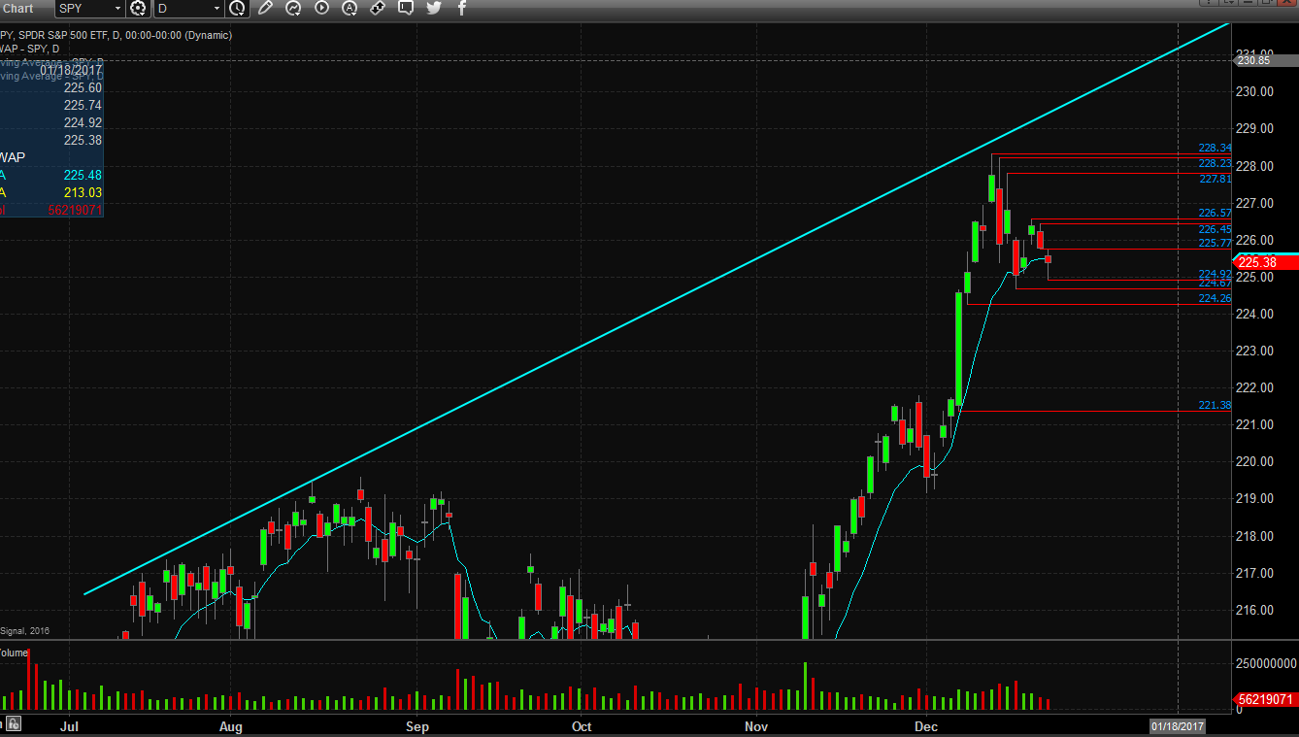The image size is (1299, 737).
Task: Click the 225.38 current price tag
Action: coord(1264,262)
